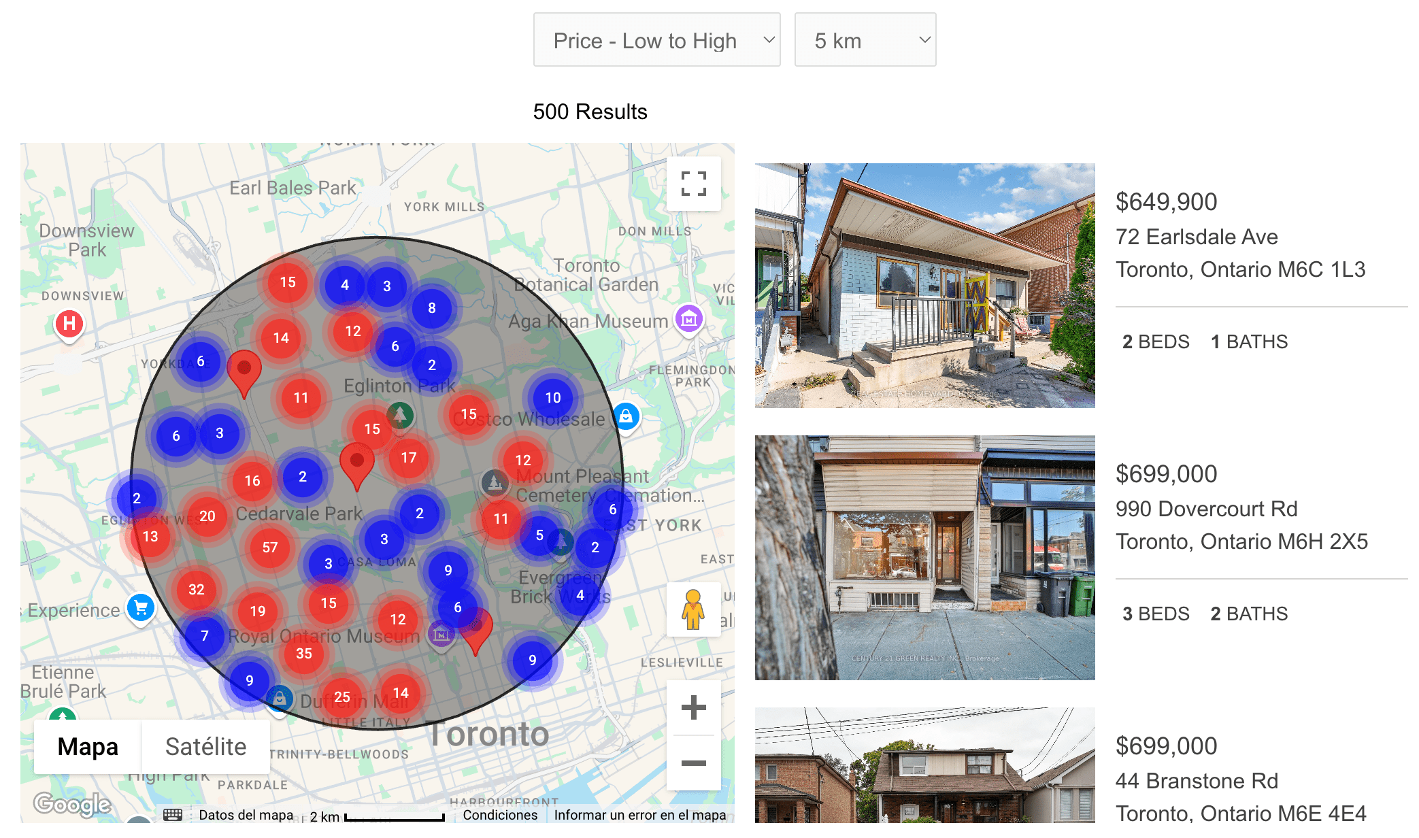Click the Google logo on map

72,804
